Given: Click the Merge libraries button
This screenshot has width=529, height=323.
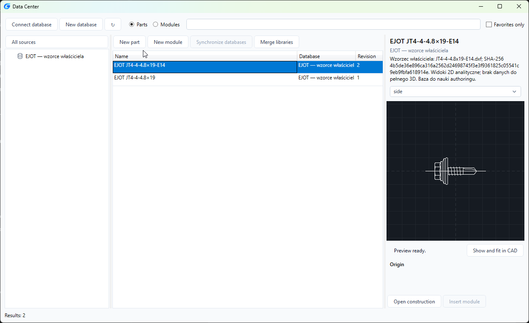Looking at the screenshot, I should [x=277, y=42].
